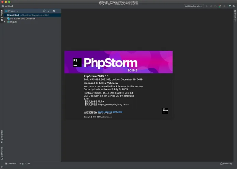
Task: Click the 'VM: OpenJDK 64-Bit Server VM' line
Action: tap(109, 96)
